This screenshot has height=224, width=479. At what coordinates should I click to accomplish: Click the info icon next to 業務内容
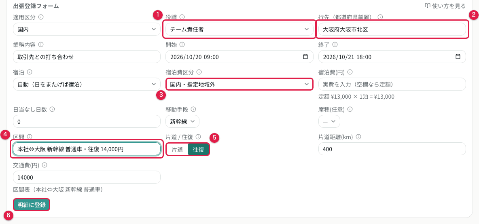[41, 44]
